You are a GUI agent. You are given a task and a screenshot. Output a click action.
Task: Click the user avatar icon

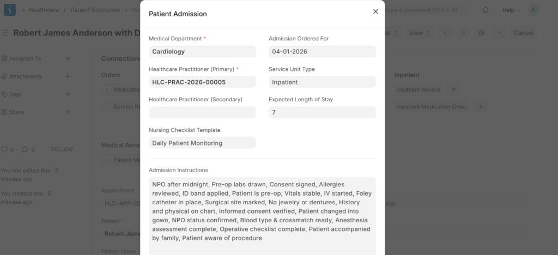pyautogui.click(x=533, y=10)
